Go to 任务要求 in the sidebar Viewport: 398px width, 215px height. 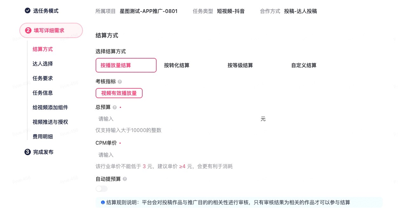pyautogui.click(x=43, y=78)
